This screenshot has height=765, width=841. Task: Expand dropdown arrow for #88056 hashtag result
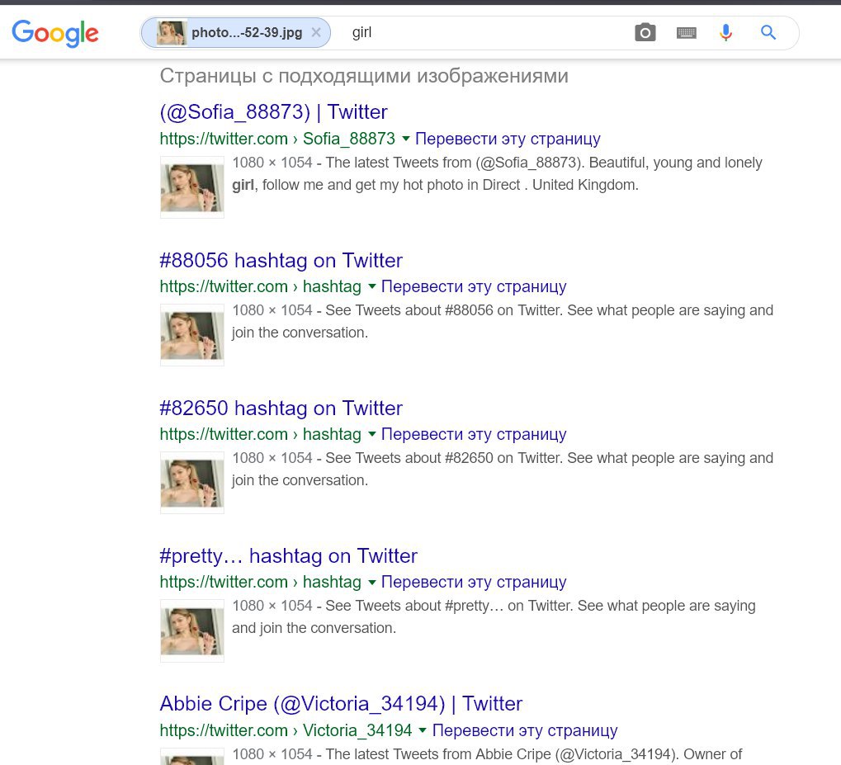coord(371,286)
